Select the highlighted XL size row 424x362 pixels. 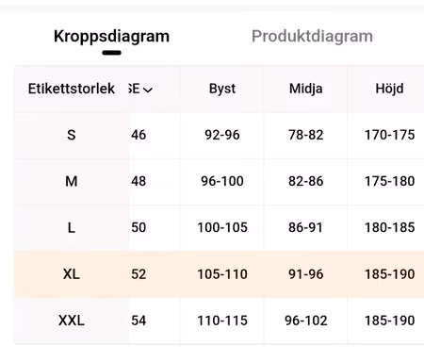pyautogui.click(x=219, y=274)
